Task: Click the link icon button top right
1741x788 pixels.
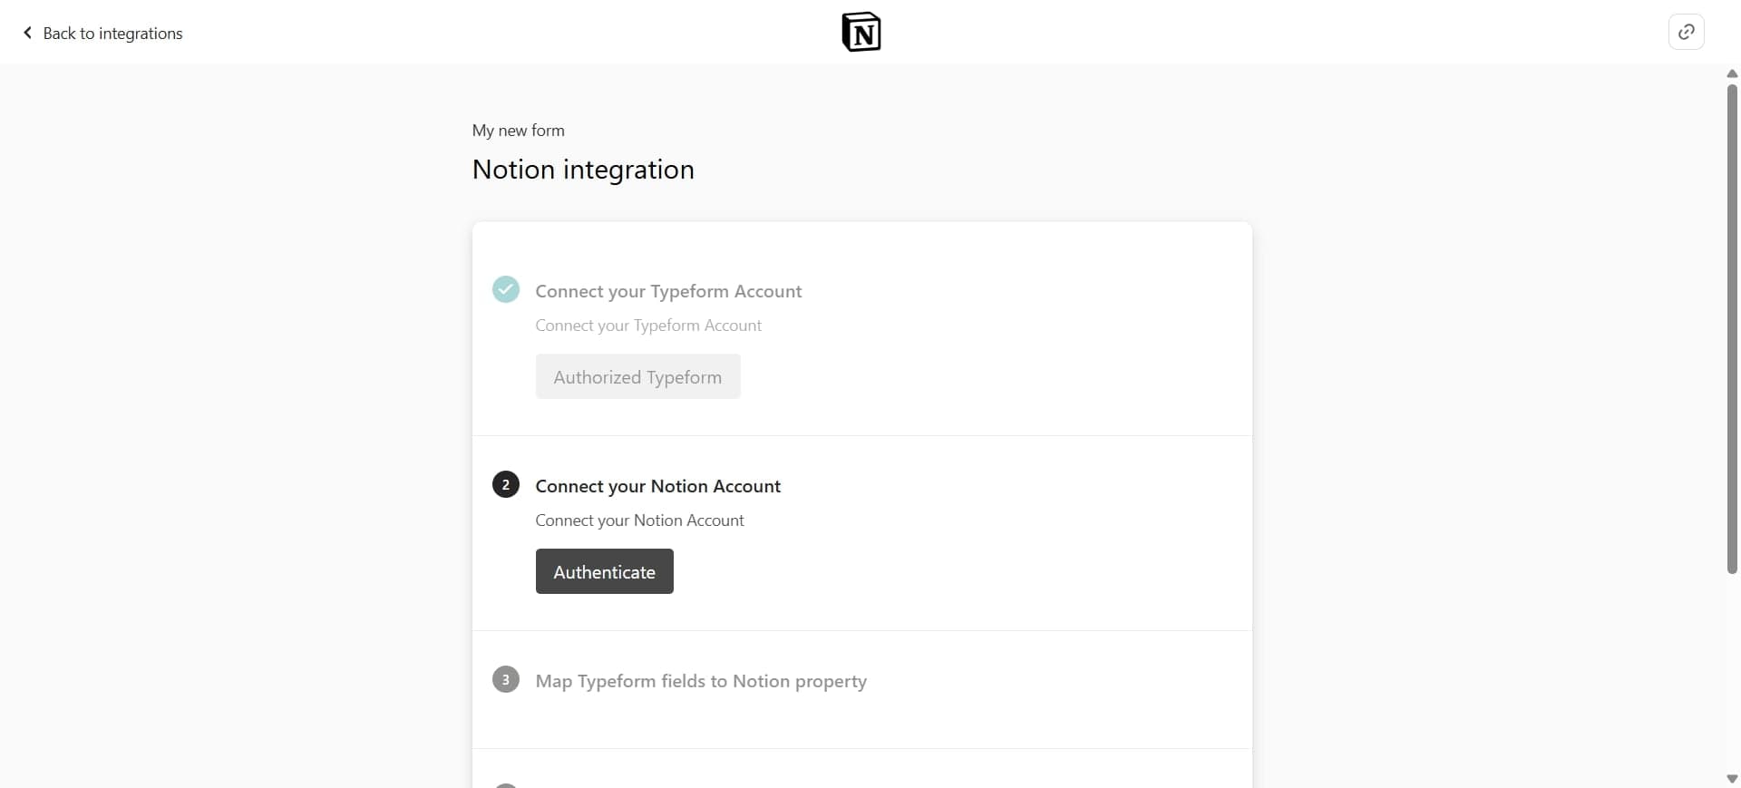Action: [1686, 32]
